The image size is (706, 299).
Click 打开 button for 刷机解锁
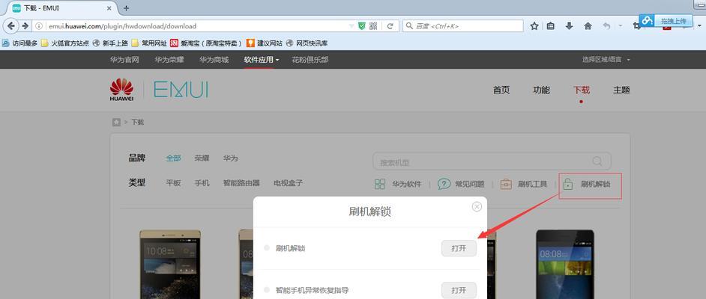click(459, 248)
